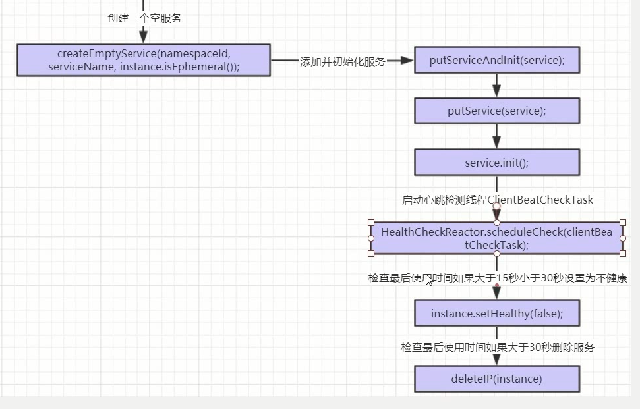
Task: Click the 启动心跳检测线程ClientBeatCheckTask label
Action: (x=498, y=200)
